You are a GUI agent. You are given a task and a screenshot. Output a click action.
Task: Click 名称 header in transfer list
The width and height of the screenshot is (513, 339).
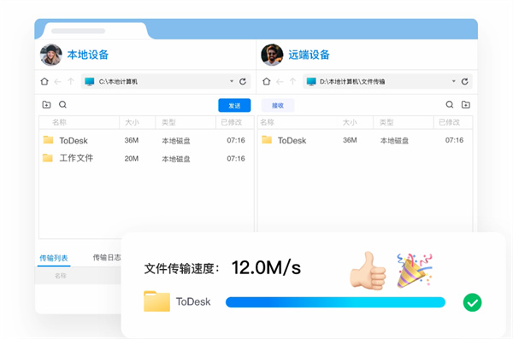point(61,276)
